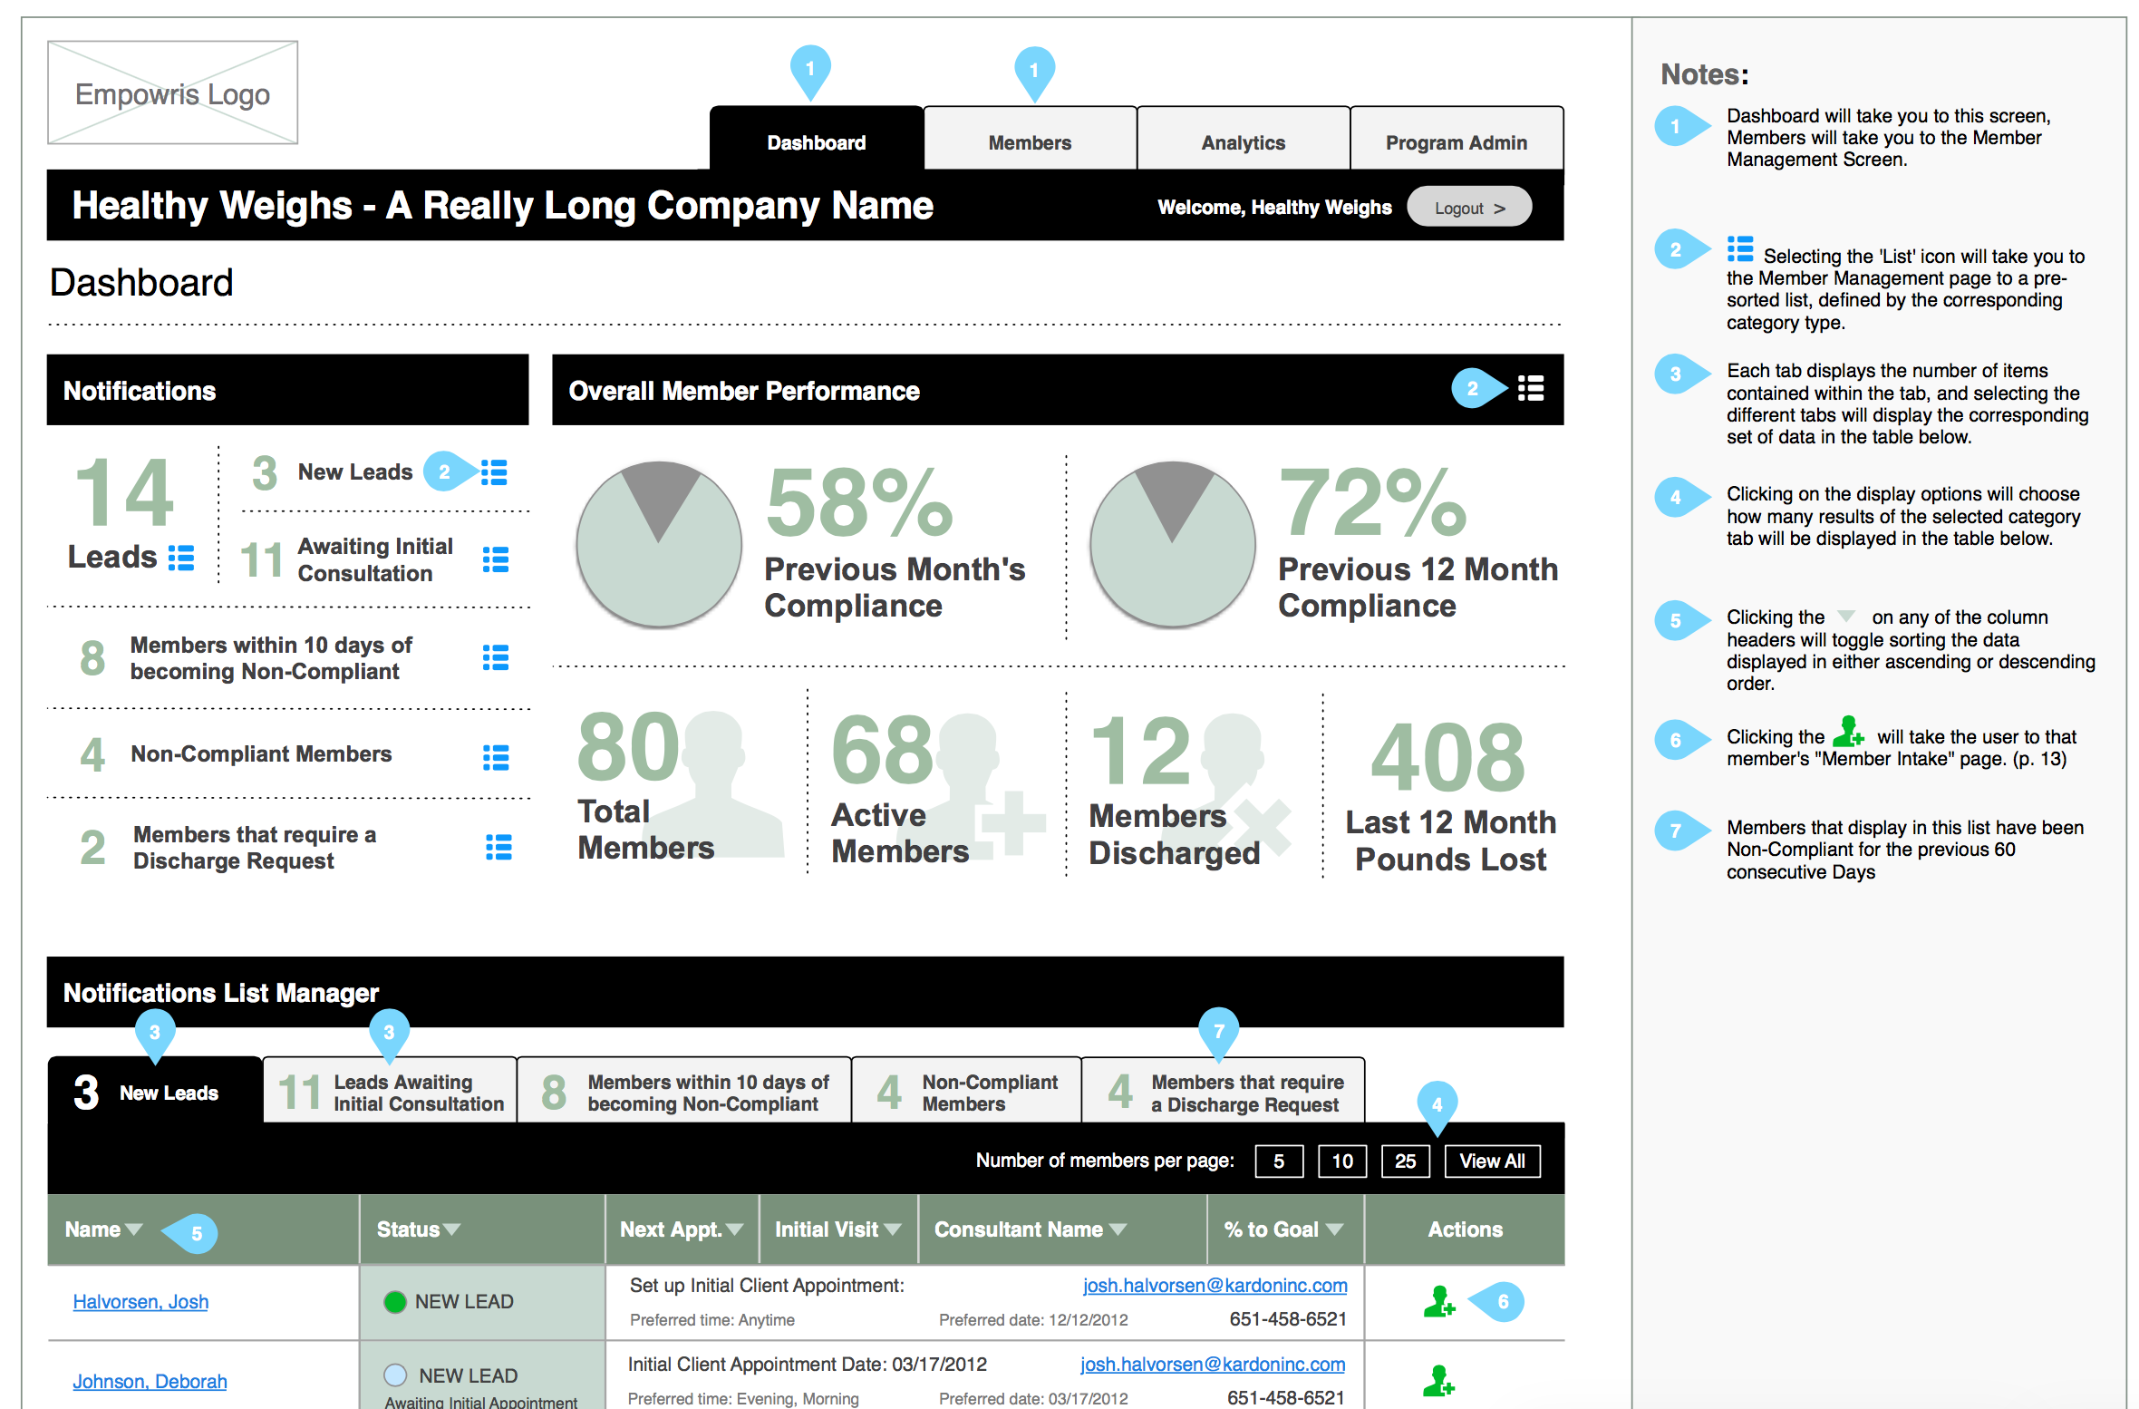Viewport: 2139px width, 1409px height.
Task: Click Halvorsen's green NEW LEAD status indicator
Action: tap(395, 1302)
